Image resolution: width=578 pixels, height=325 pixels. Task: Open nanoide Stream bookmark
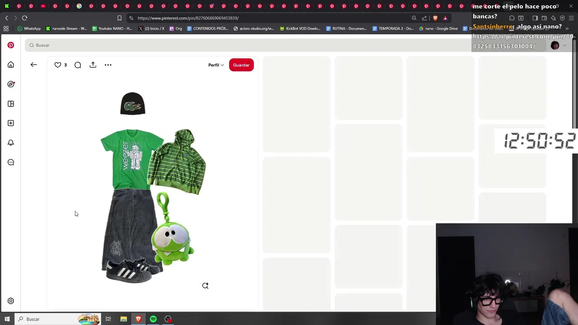point(66,28)
